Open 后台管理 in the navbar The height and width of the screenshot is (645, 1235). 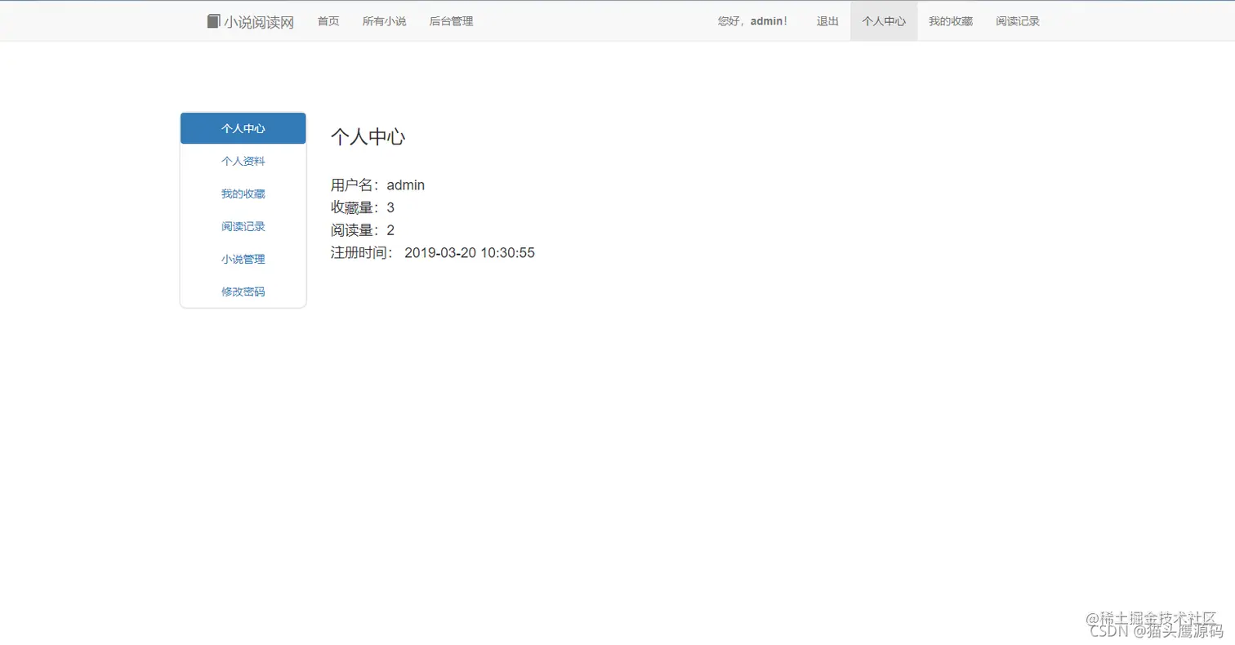tap(452, 21)
